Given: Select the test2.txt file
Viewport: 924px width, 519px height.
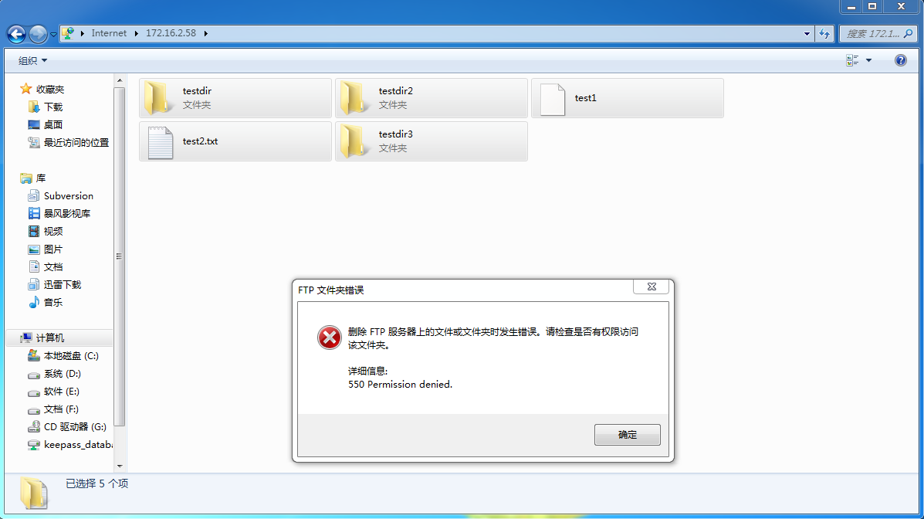Looking at the screenshot, I should pyautogui.click(x=235, y=141).
